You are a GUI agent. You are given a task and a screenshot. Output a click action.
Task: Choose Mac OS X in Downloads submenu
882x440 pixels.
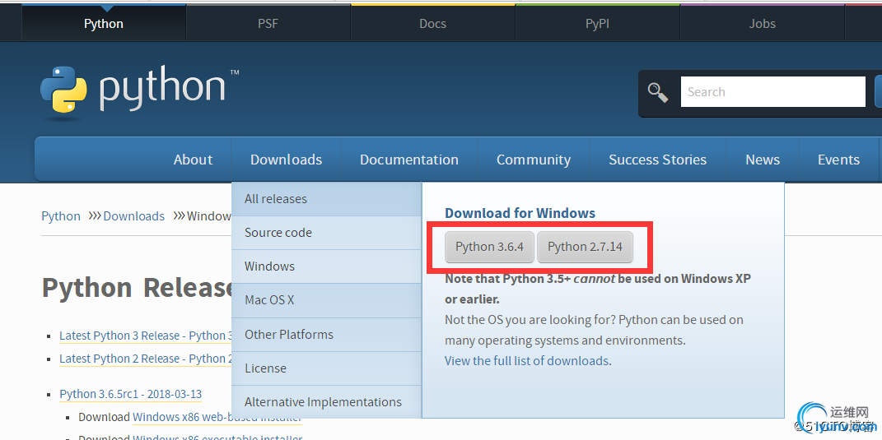click(x=326, y=300)
